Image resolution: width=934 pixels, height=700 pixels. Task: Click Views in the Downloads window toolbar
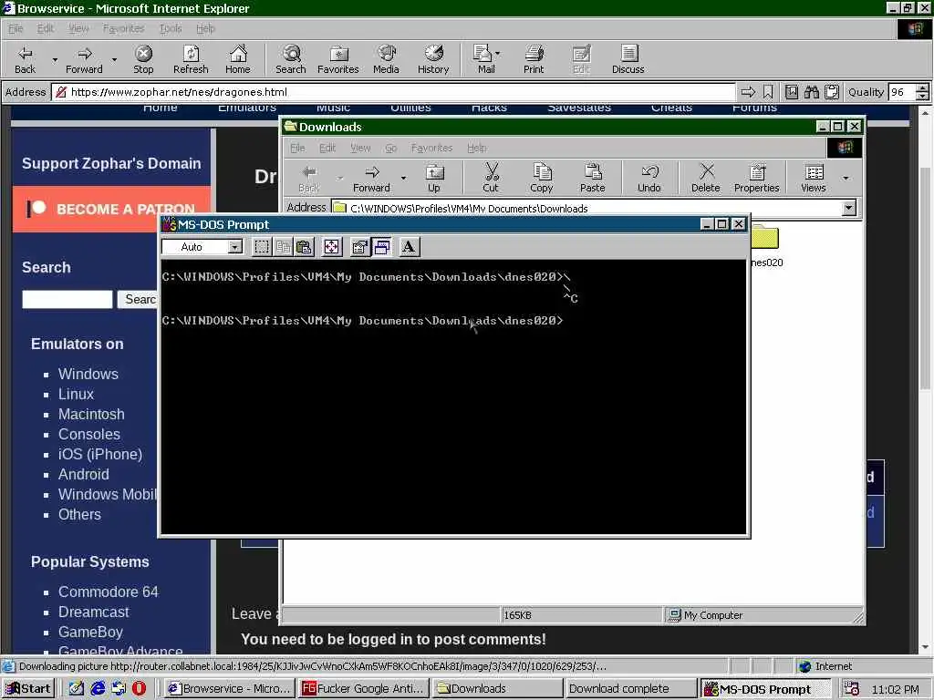pos(813,179)
